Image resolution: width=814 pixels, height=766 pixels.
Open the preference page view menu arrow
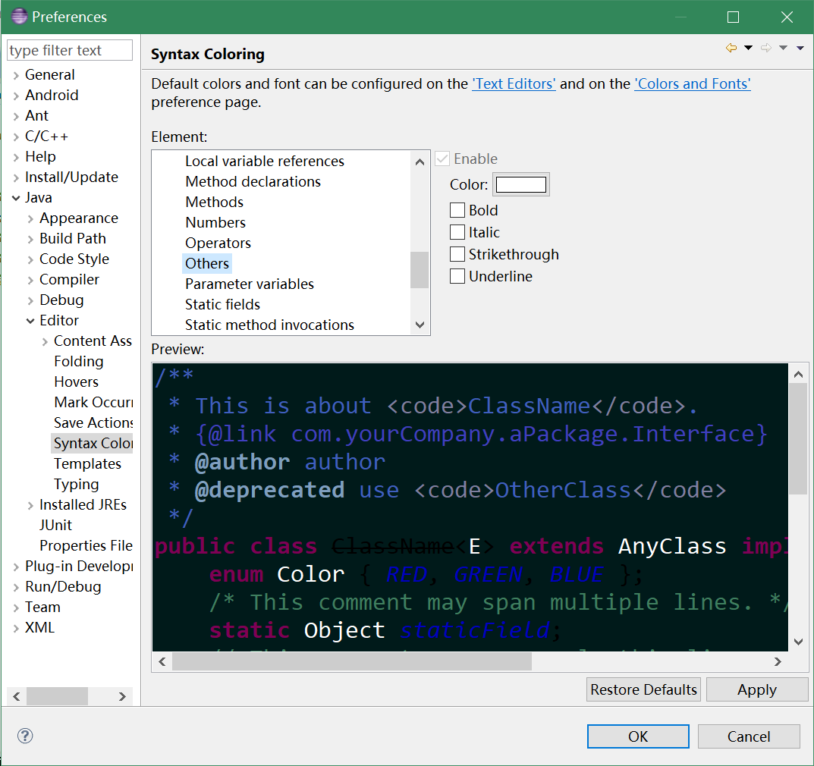click(800, 49)
